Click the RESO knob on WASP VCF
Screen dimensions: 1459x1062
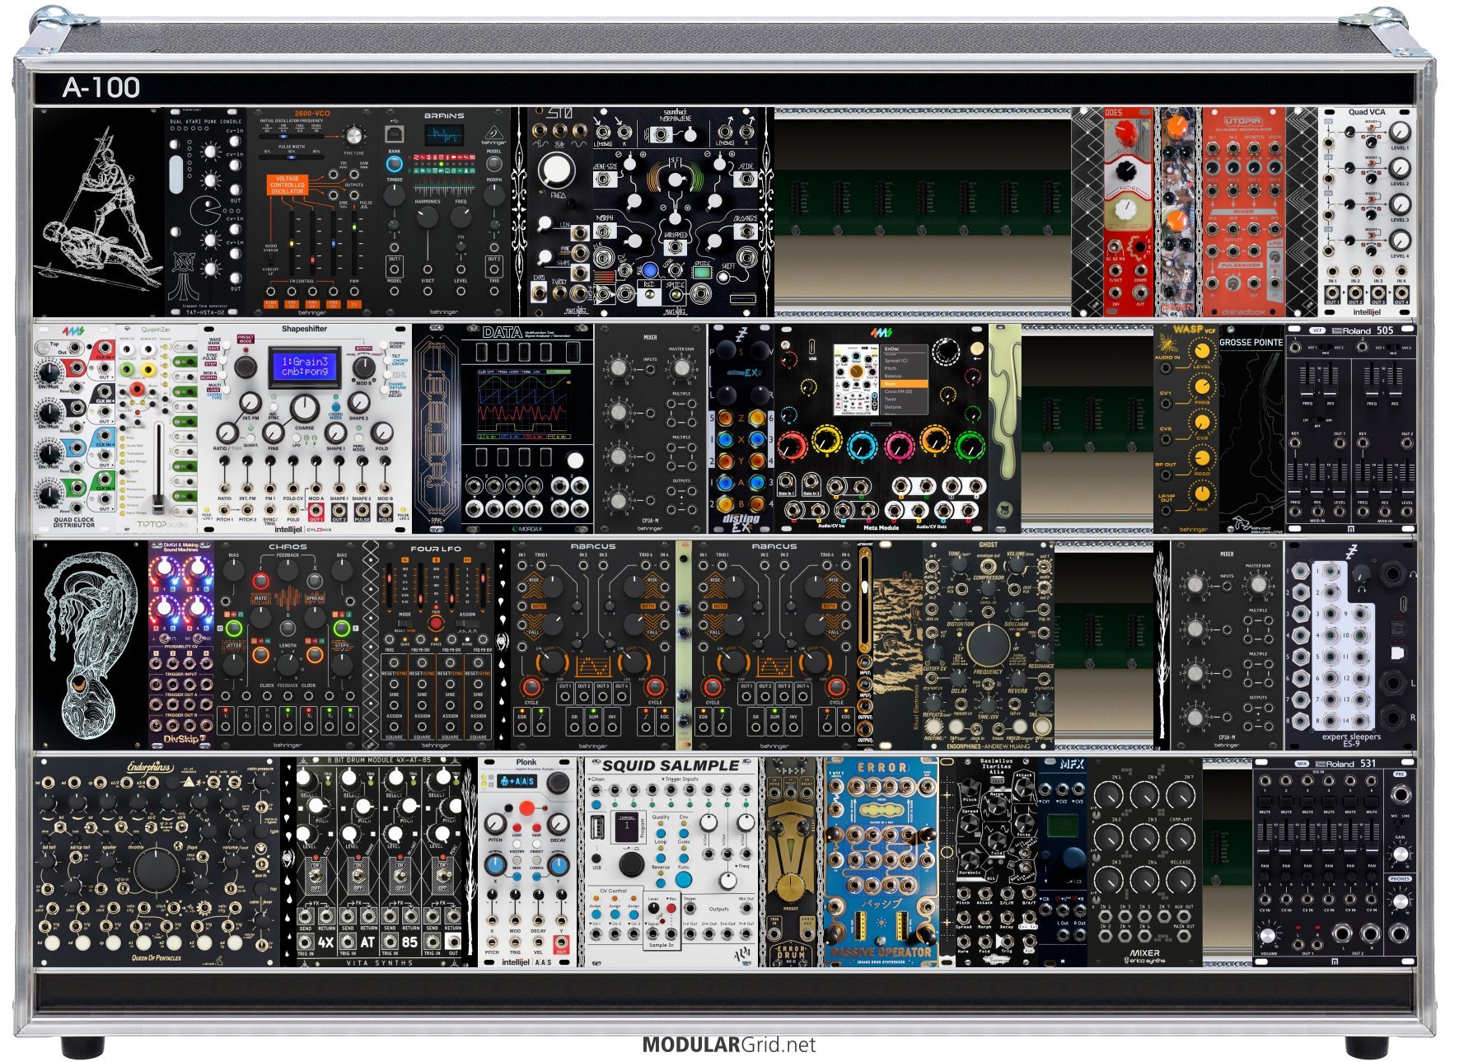[1202, 458]
